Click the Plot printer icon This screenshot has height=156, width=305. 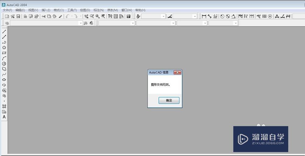tap(25, 16)
